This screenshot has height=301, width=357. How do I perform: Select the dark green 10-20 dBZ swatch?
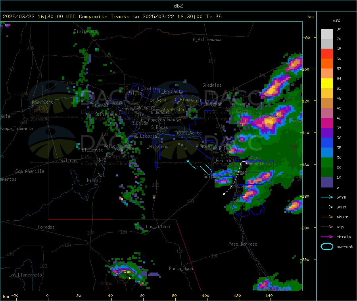pyautogui.click(x=327, y=172)
